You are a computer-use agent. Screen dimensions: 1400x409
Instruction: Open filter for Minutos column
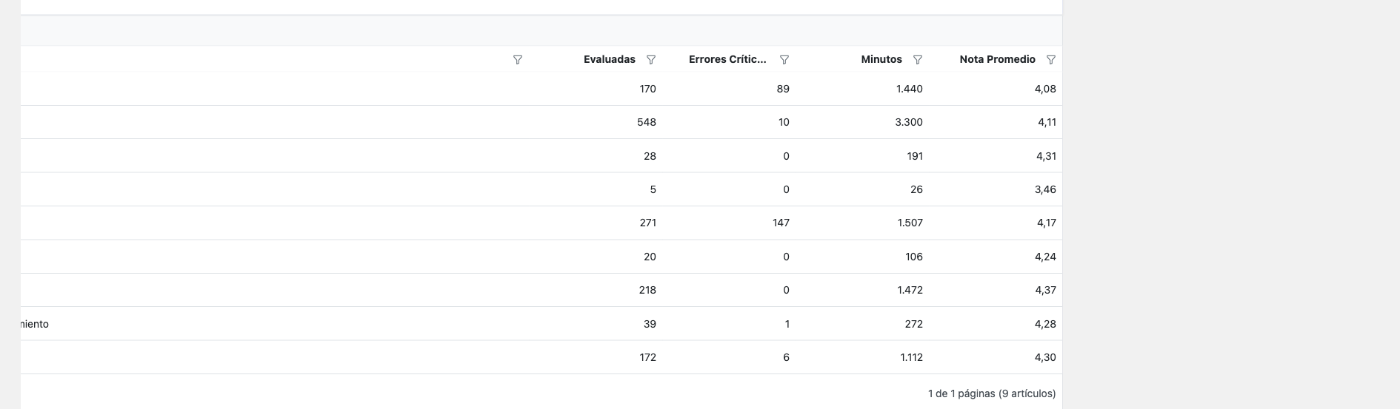[918, 60]
